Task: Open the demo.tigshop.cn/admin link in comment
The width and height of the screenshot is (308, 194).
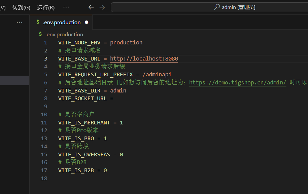Action: [x=238, y=83]
